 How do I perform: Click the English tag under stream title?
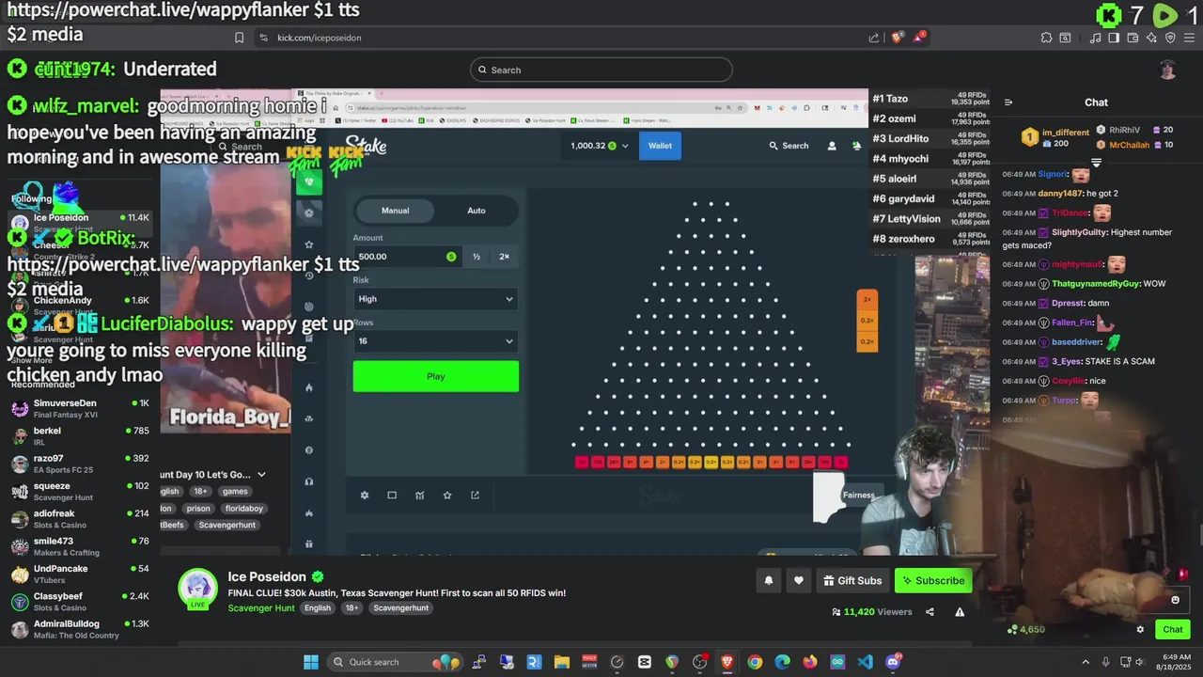318,608
